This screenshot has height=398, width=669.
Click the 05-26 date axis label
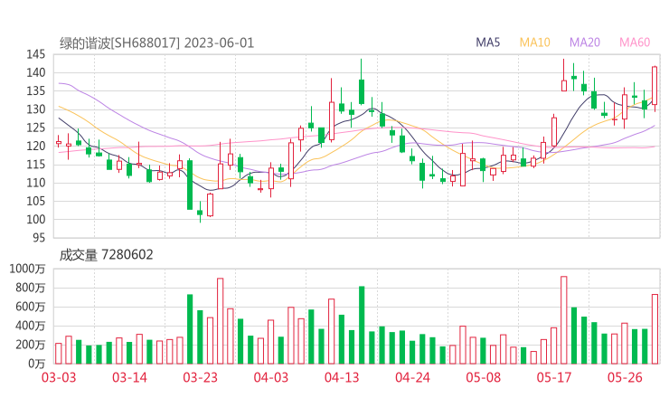625,377
